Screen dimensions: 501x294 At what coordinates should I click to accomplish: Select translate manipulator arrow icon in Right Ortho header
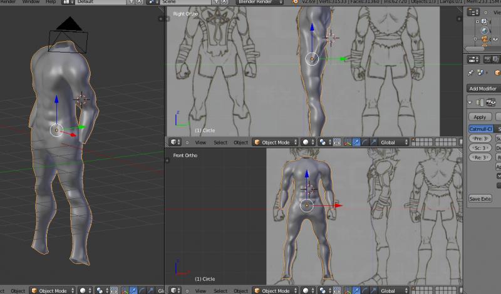(x=355, y=142)
